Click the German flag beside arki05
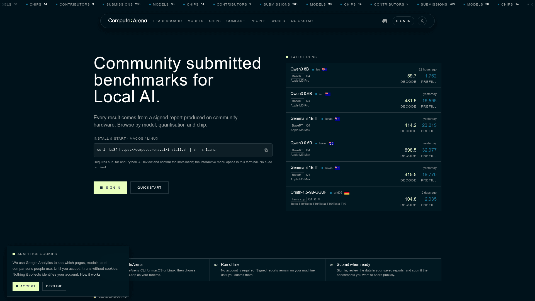 point(347,193)
